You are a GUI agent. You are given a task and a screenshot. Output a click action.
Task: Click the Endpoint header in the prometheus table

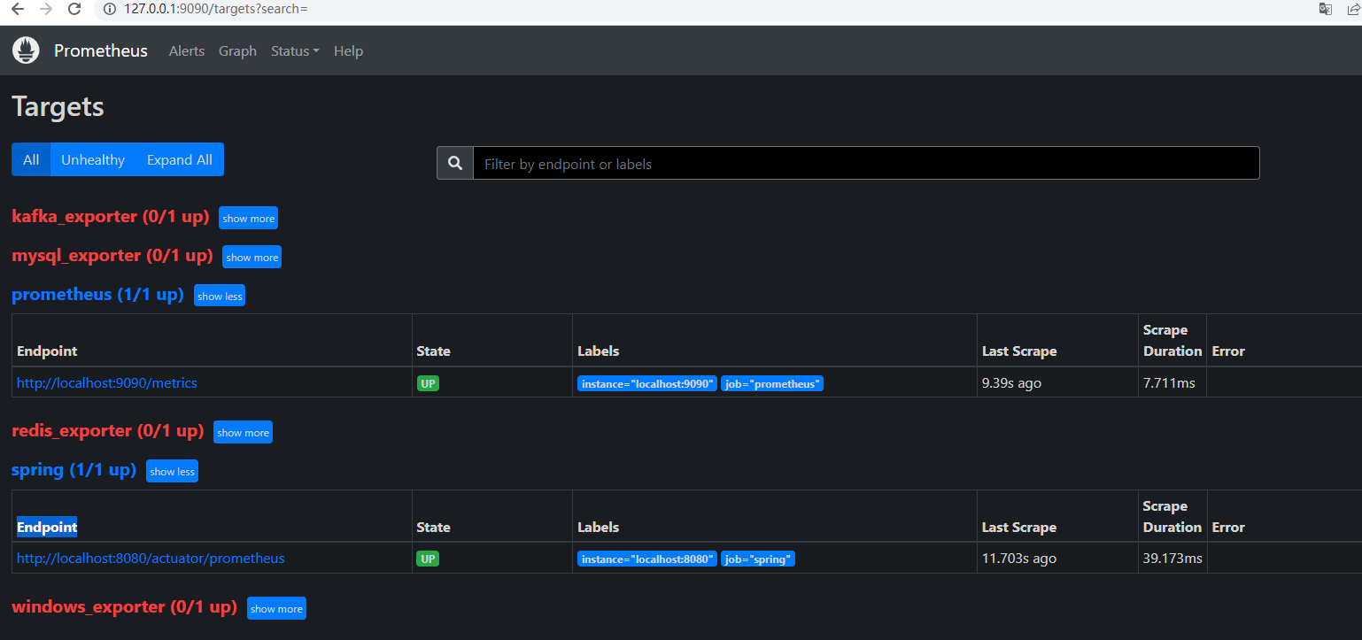tap(47, 351)
